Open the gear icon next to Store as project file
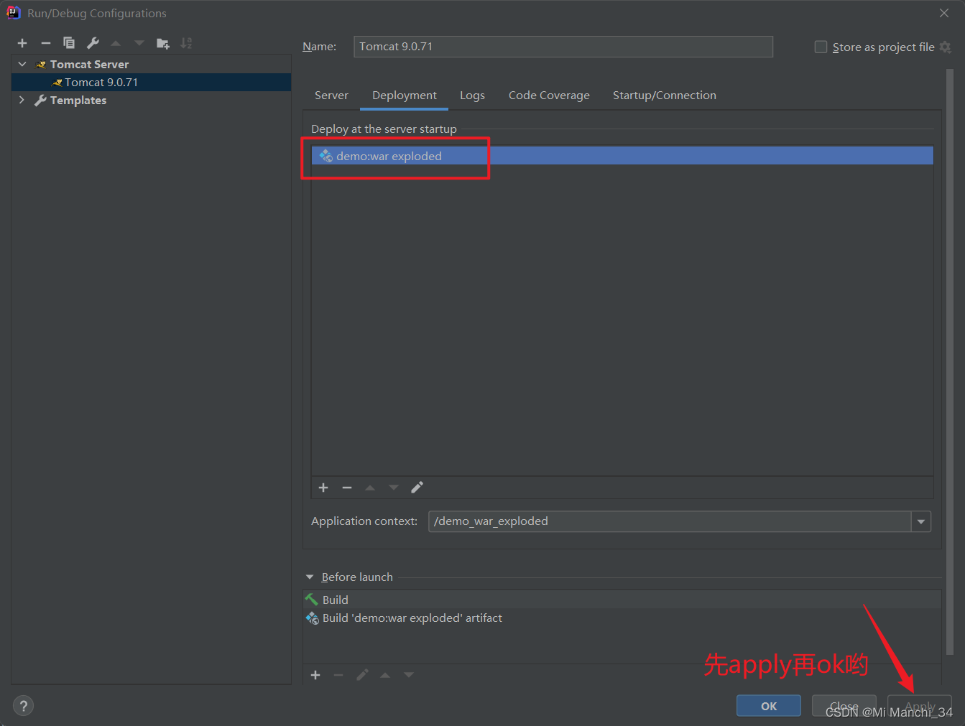 pyautogui.click(x=946, y=47)
